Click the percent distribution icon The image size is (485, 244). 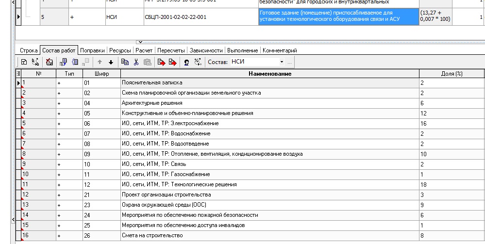pyautogui.click(x=198, y=62)
